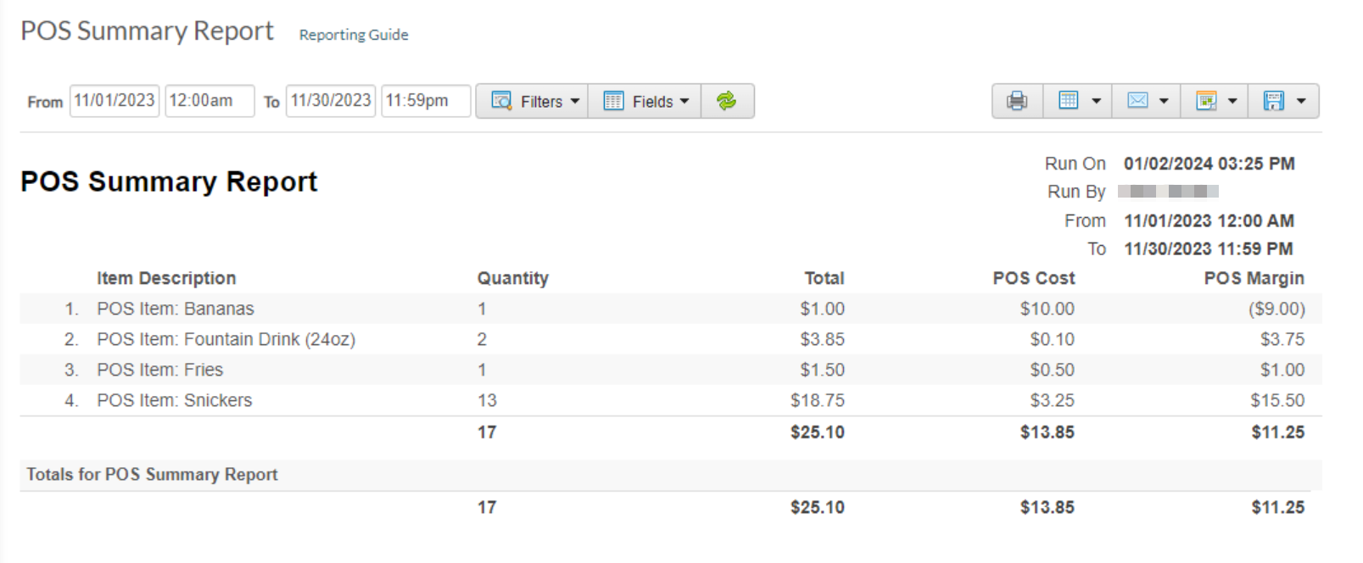Click the Snickers total $18.75
This screenshot has width=1363, height=563.
(x=818, y=400)
